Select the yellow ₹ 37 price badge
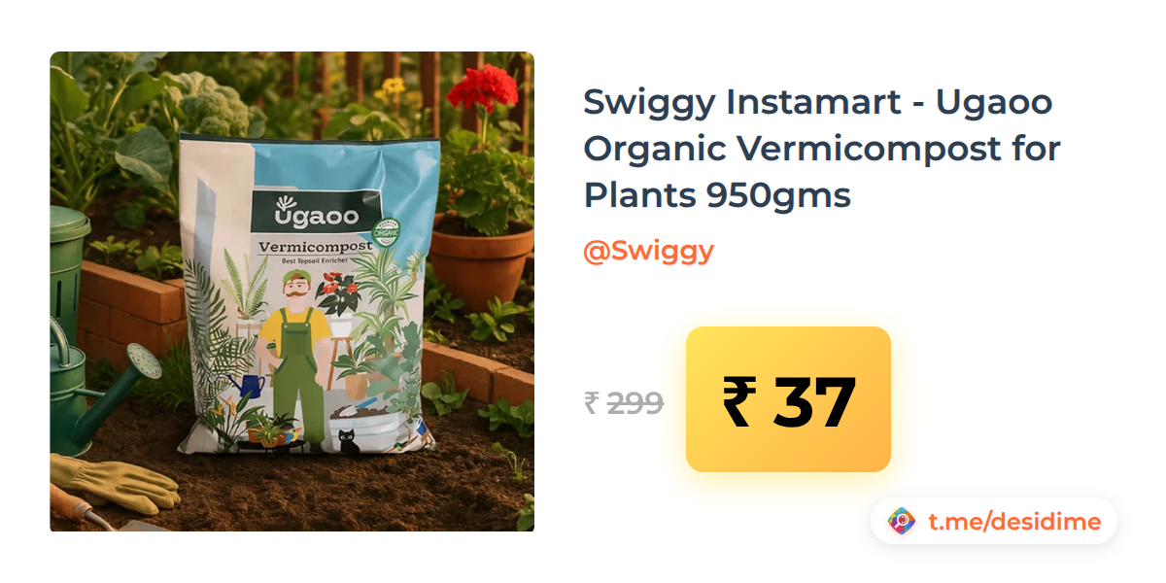Image resolution: width=1166 pixels, height=583 pixels. click(788, 399)
